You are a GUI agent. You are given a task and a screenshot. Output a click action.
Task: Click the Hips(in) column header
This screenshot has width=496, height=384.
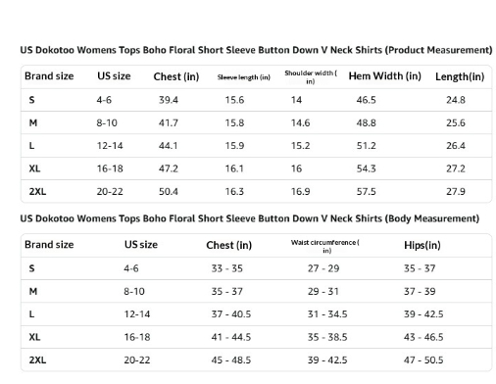422,245
